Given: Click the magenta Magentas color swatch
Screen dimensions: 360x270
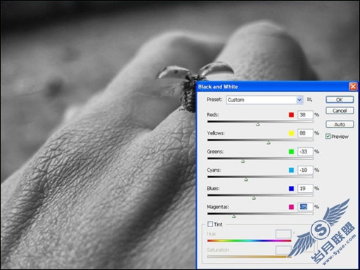Looking at the screenshot, I should [x=291, y=207].
